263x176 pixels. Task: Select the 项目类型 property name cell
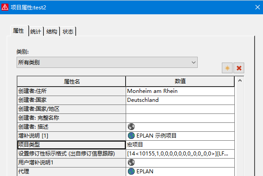[x=72, y=145]
